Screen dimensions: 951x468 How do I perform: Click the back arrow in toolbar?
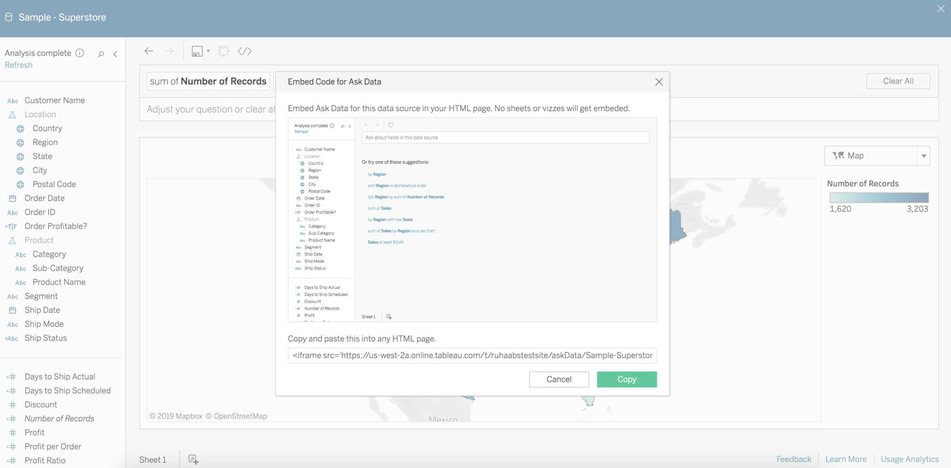coord(149,51)
